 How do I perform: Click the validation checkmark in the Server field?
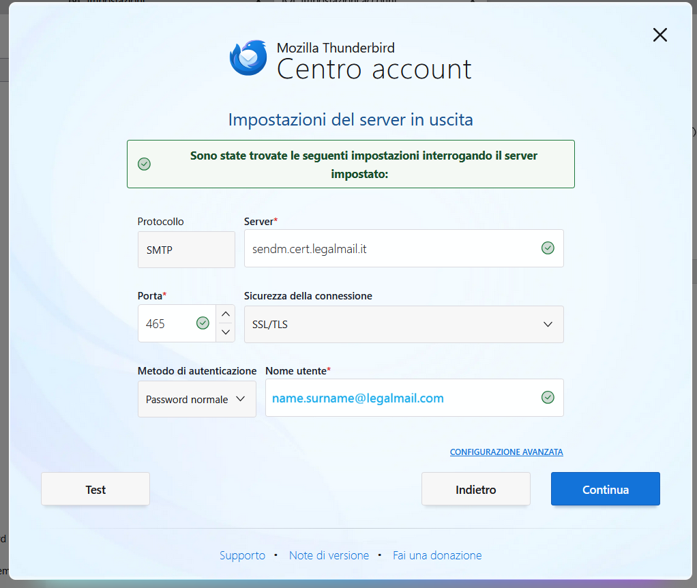click(x=547, y=248)
